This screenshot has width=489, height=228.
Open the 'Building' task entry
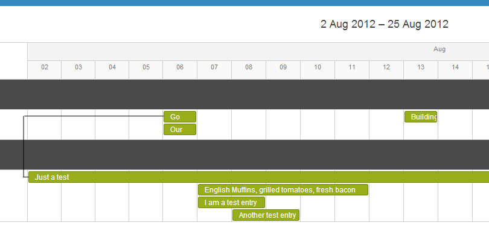421,117
